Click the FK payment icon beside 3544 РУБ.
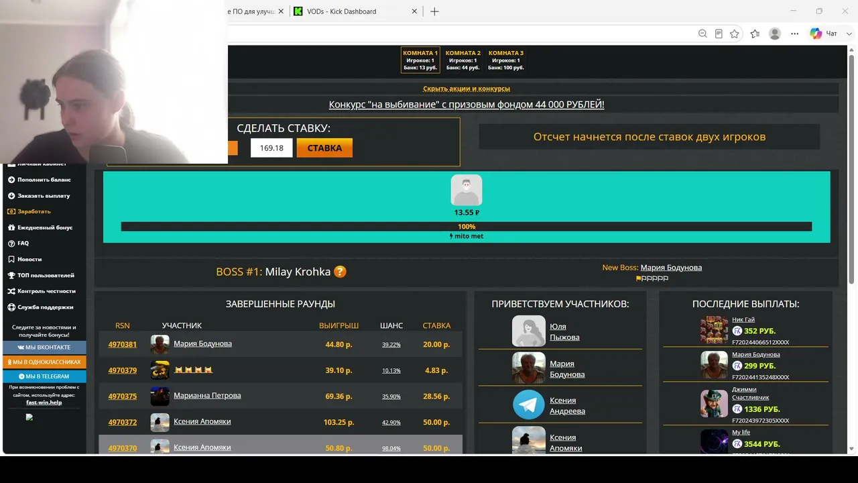Image resolution: width=858 pixels, height=483 pixels. pyautogui.click(x=737, y=443)
